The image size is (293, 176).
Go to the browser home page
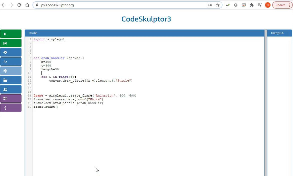point(27,5)
